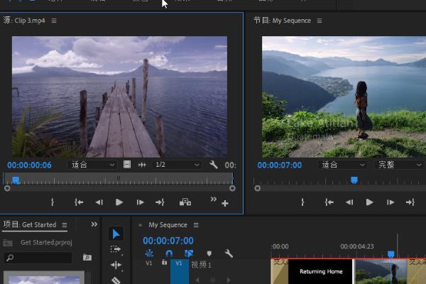Open the Source monitor panel menu for Clip 3.mp4
The image size is (426, 284).
coord(54,21)
